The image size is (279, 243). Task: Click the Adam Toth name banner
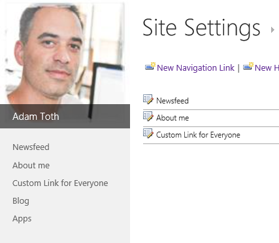(65, 116)
